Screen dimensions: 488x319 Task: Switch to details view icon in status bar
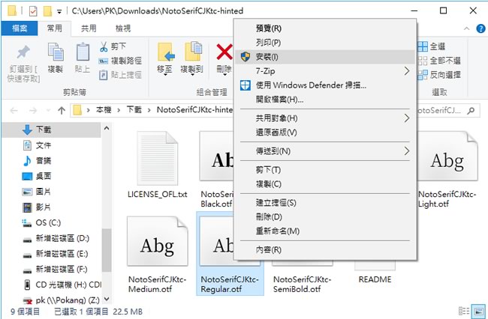[x=464, y=311]
